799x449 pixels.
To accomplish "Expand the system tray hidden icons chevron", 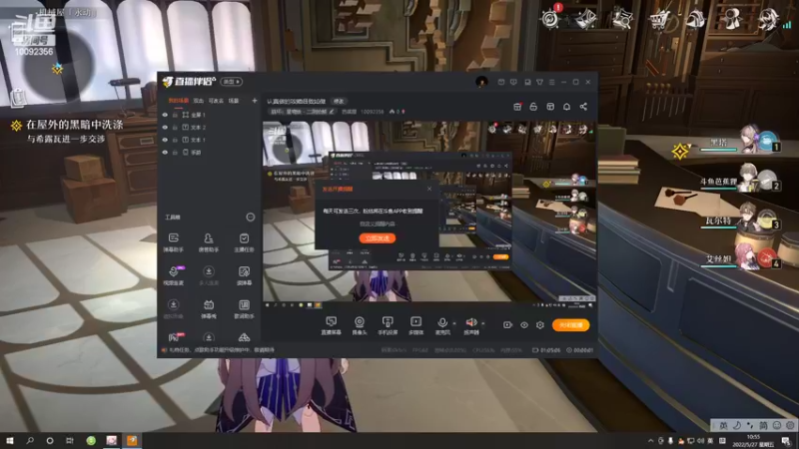I will pyautogui.click(x=651, y=441).
